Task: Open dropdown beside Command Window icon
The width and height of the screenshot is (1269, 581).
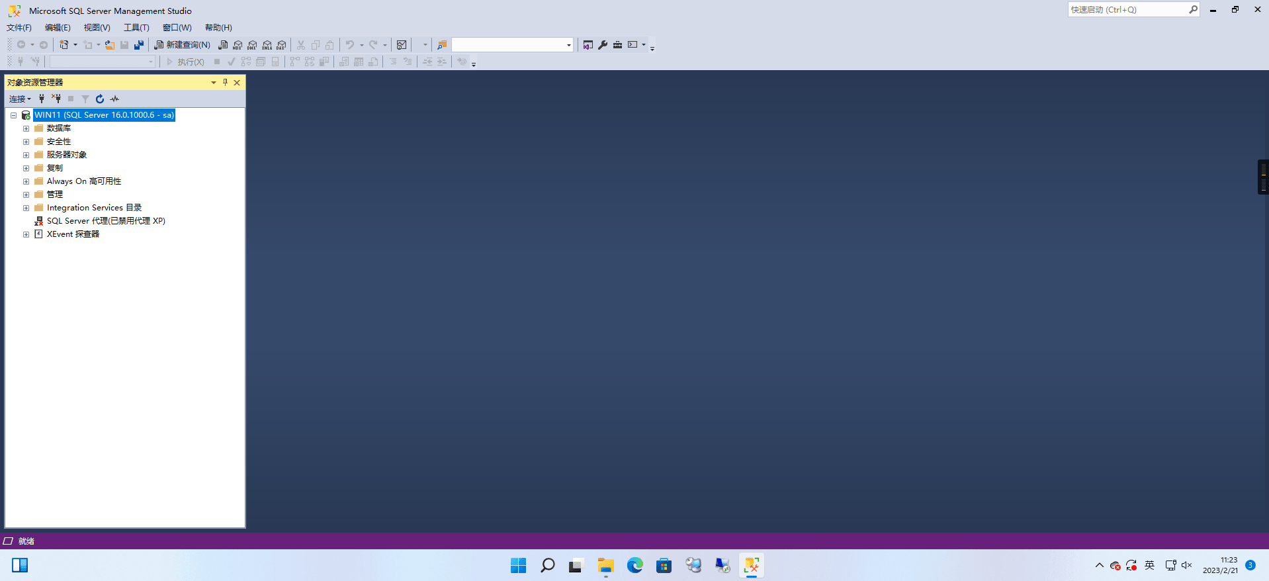Action: [x=644, y=45]
